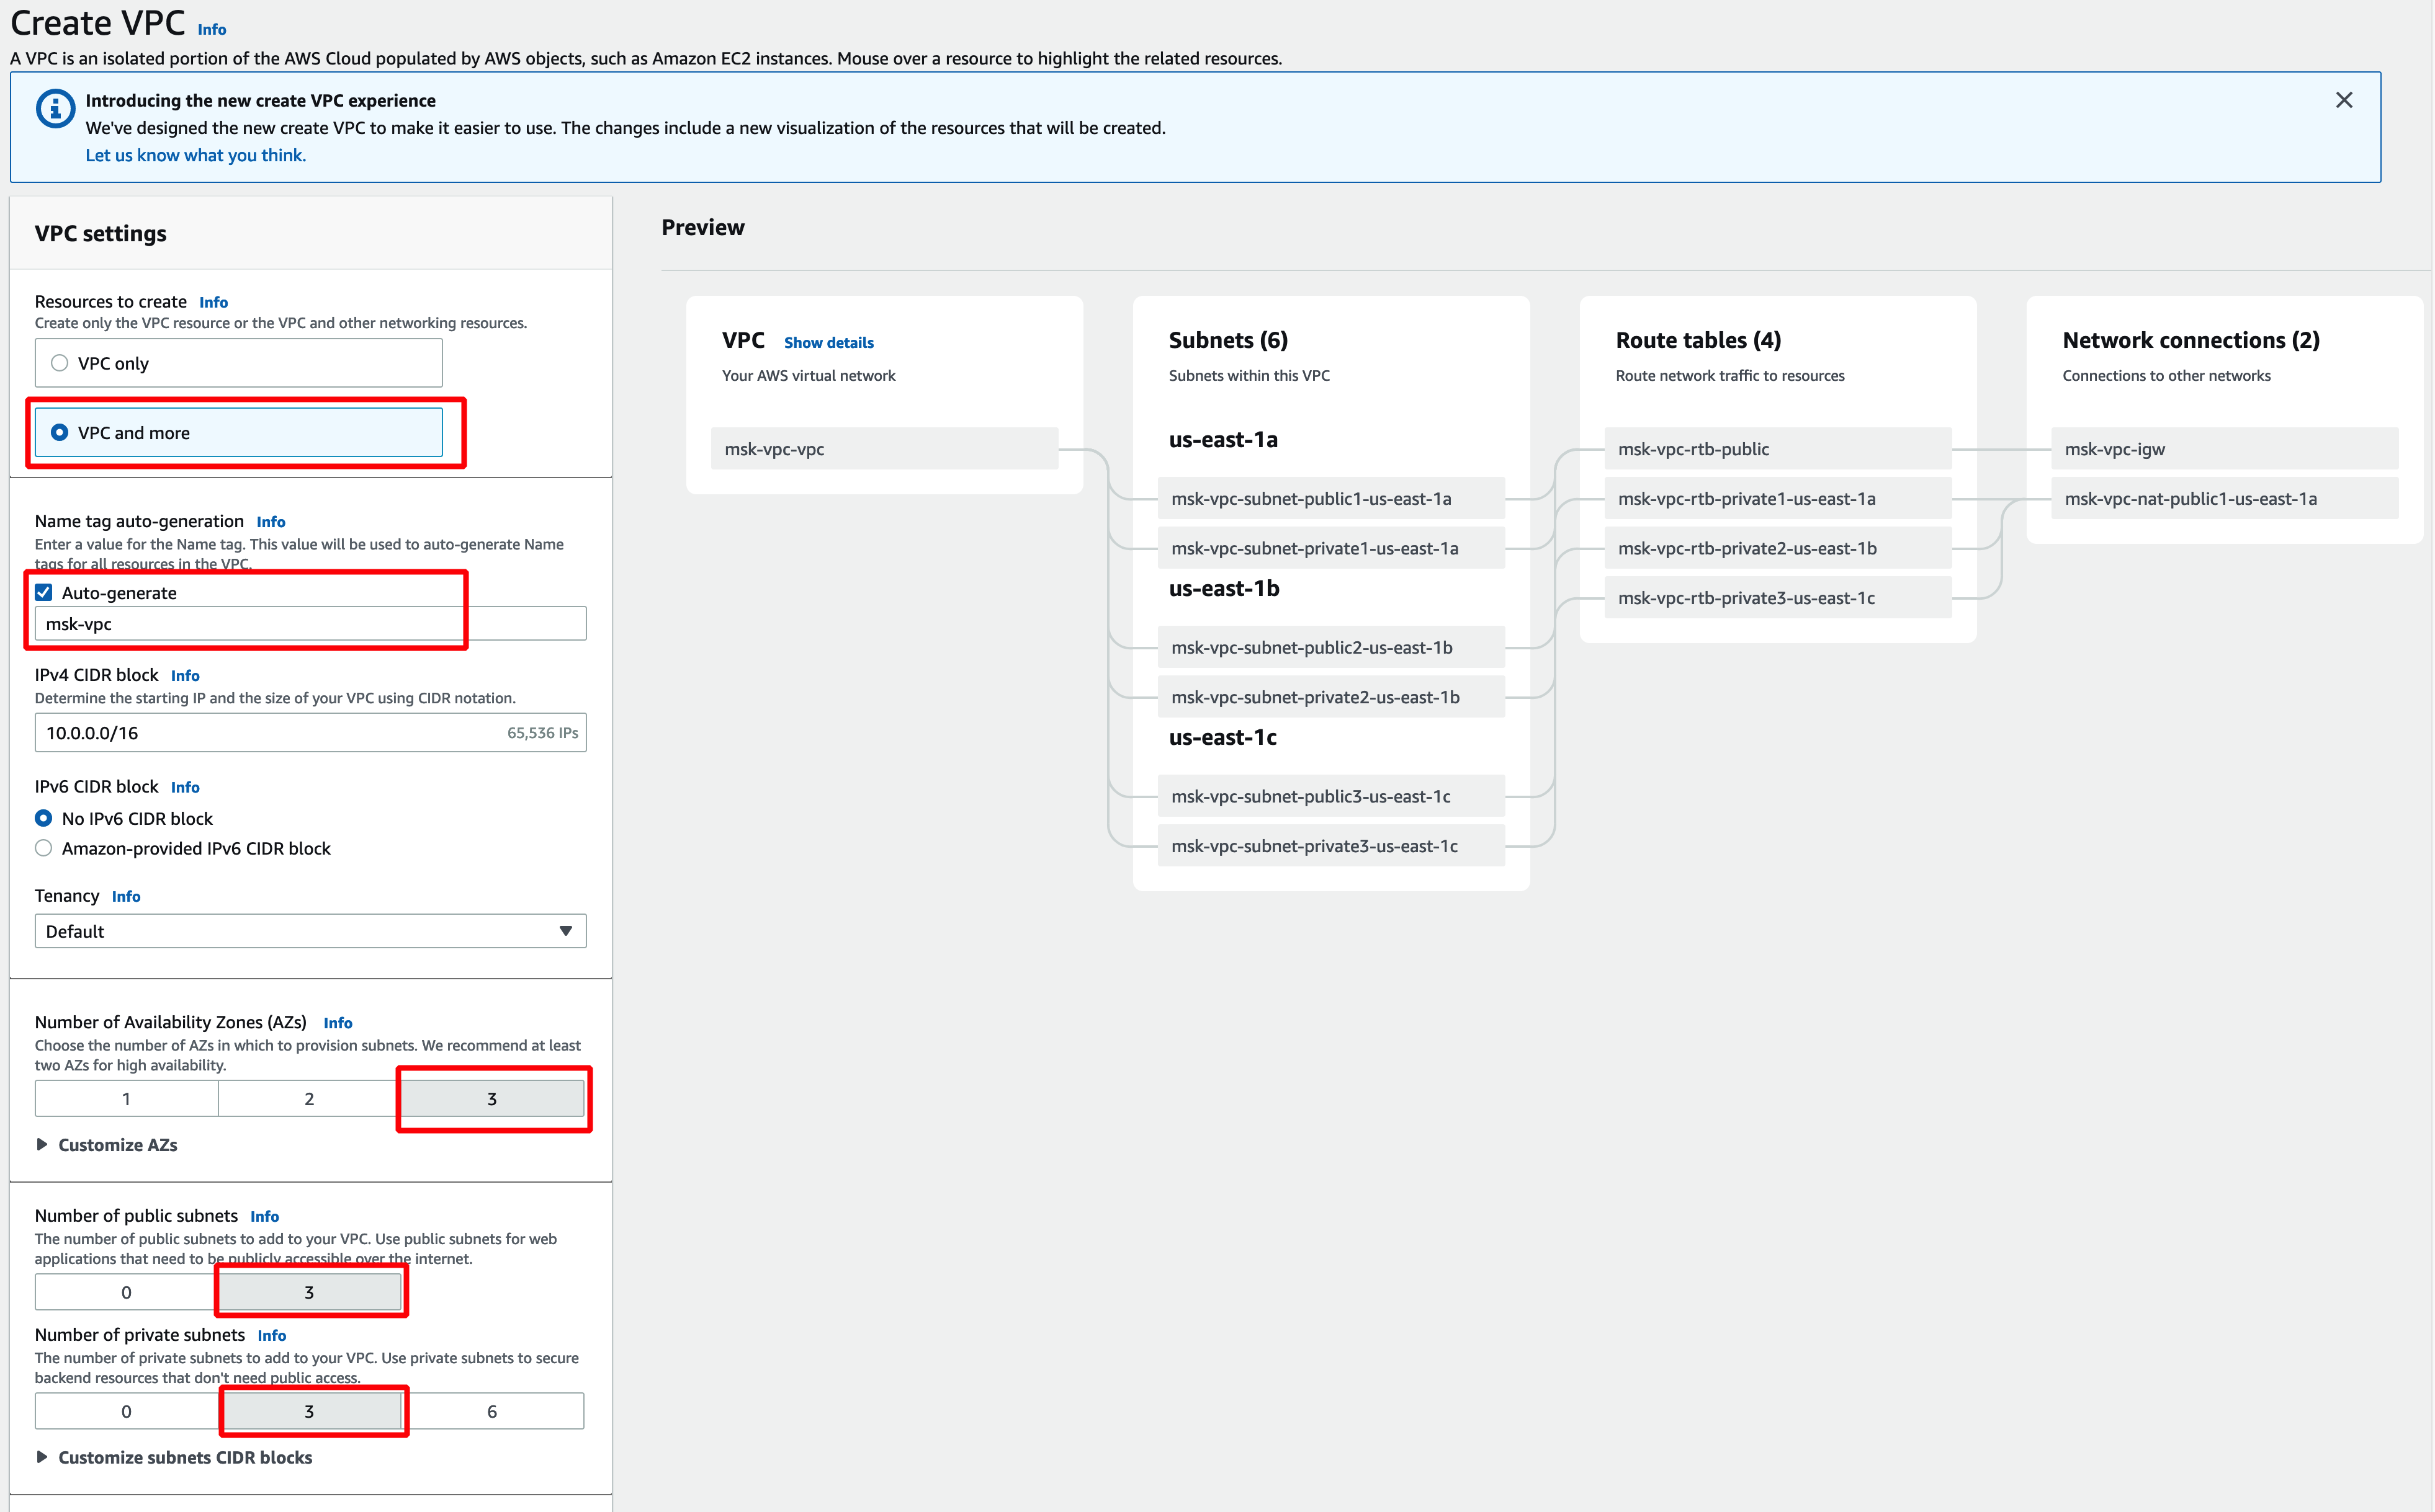Select msk-vpc-vpc resource in preview
This screenshot has height=1512, width=2435.
tap(884, 449)
